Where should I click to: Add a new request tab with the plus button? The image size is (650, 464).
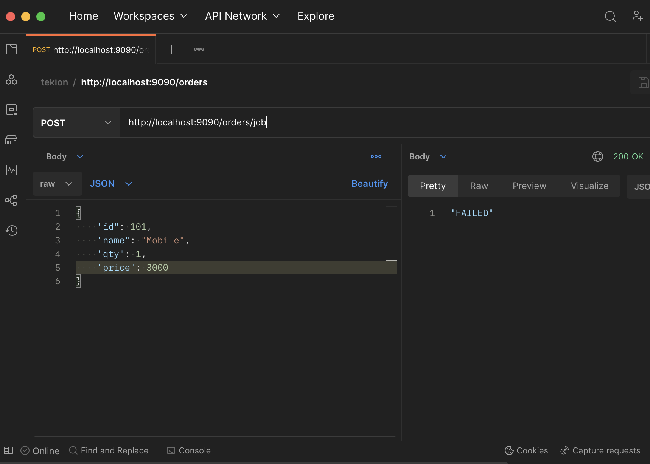tap(171, 49)
